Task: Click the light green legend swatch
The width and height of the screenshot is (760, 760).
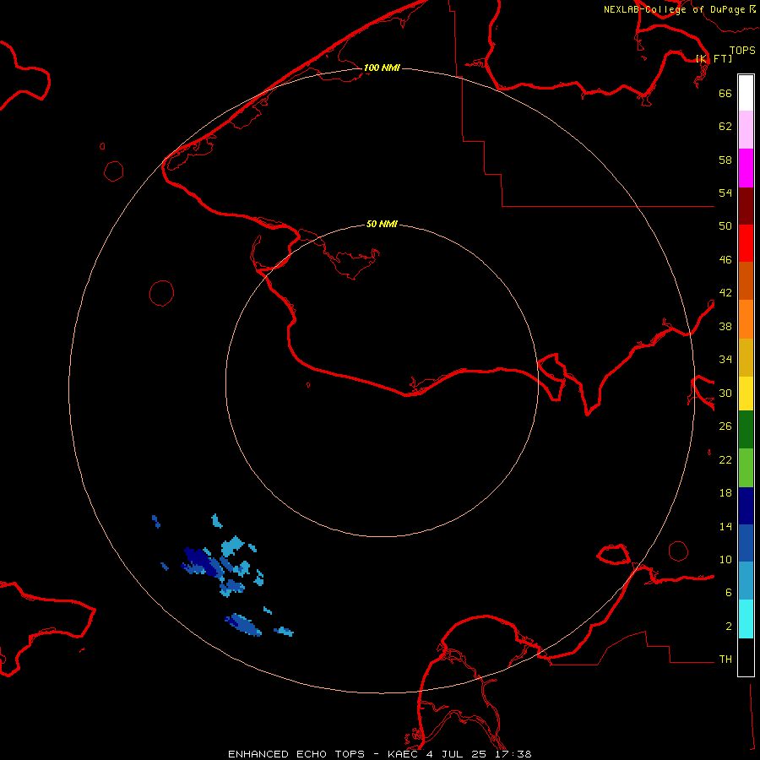Action: 746,468
